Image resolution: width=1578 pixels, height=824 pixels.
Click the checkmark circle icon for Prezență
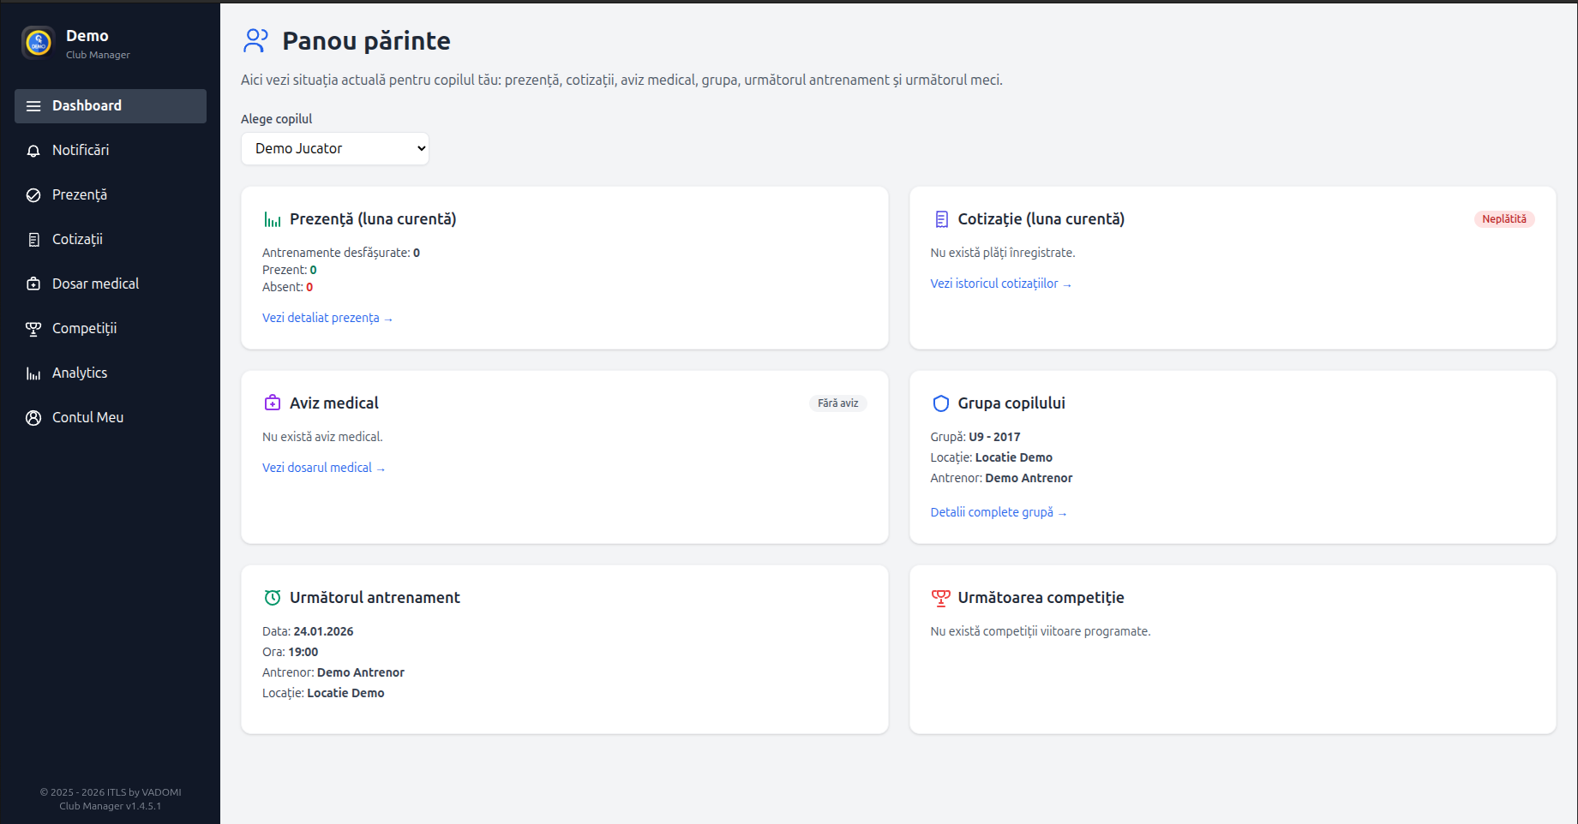tap(33, 195)
